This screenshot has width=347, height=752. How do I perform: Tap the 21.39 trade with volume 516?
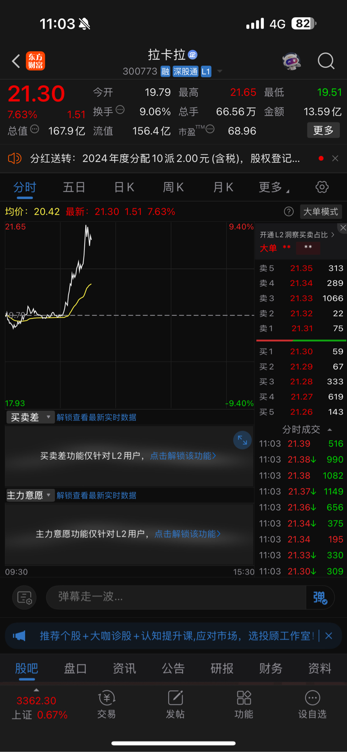(301, 444)
